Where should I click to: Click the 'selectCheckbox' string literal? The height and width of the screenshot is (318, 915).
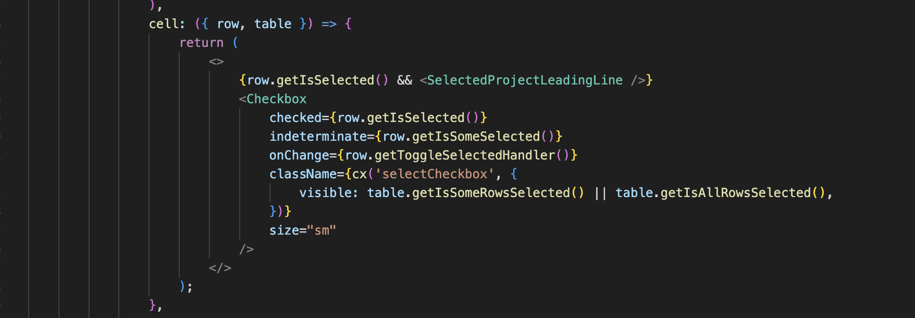click(435, 174)
